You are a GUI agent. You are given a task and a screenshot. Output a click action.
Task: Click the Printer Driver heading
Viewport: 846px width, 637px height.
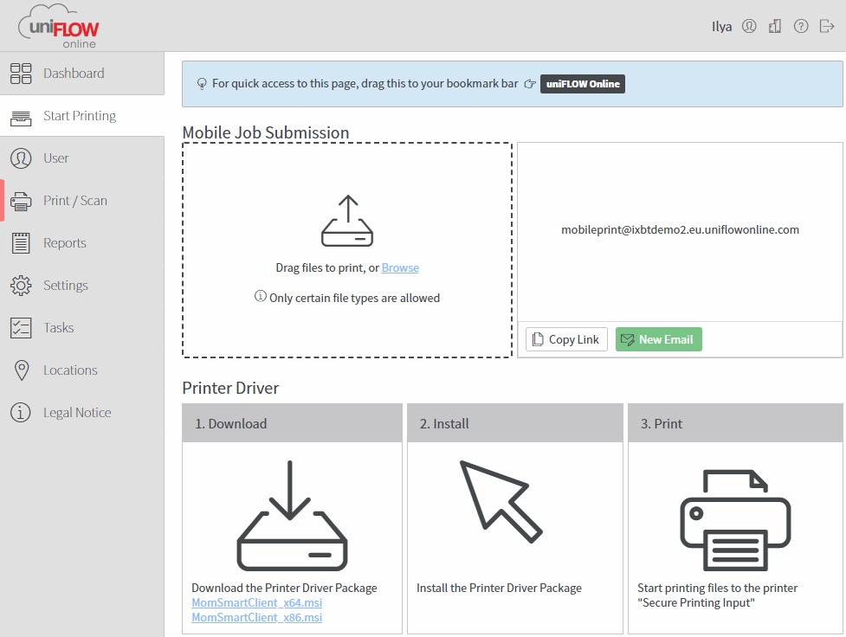(x=230, y=388)
